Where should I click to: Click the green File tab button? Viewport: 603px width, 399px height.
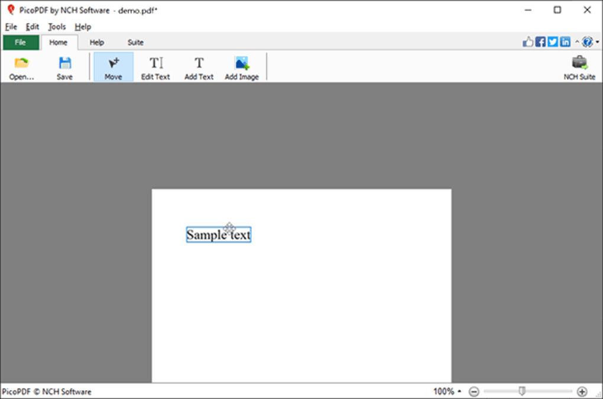point(21,43)
